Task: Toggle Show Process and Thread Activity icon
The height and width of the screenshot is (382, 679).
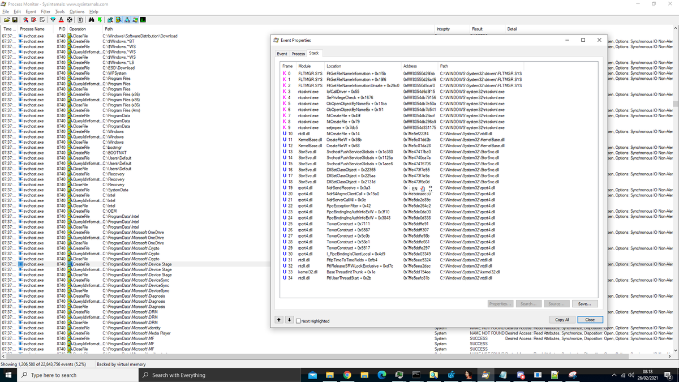Action: [135, 20]
